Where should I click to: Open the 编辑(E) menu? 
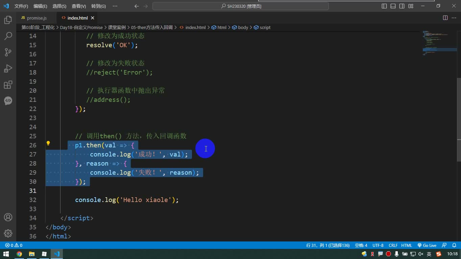[40, 6]
